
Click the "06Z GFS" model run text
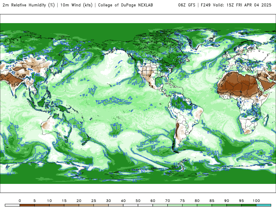coord(187,5)
